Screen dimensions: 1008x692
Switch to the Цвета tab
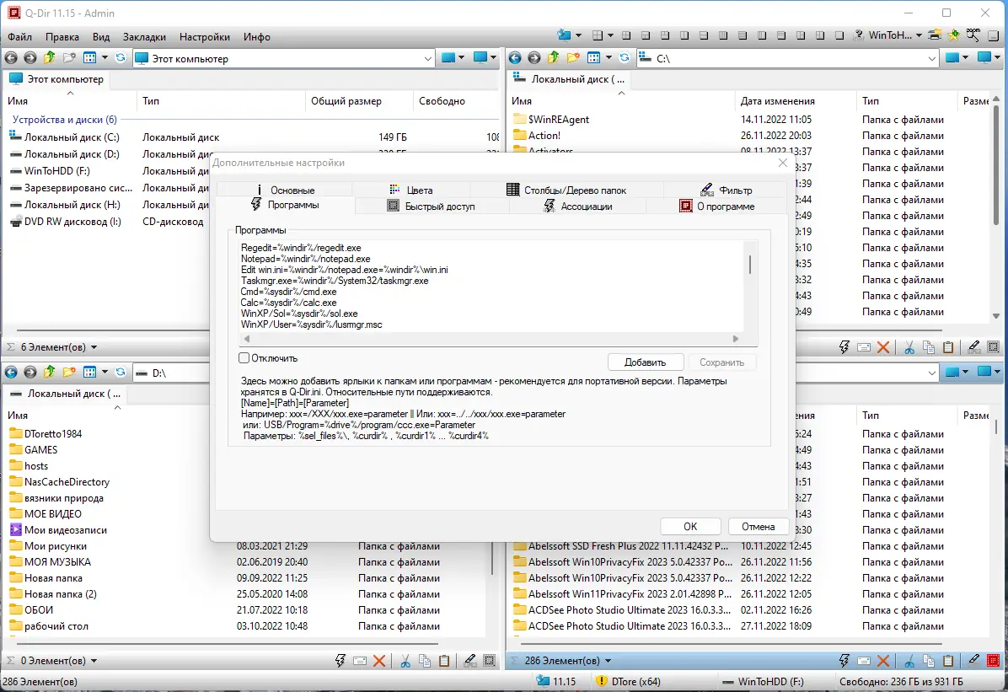point(411,190)
